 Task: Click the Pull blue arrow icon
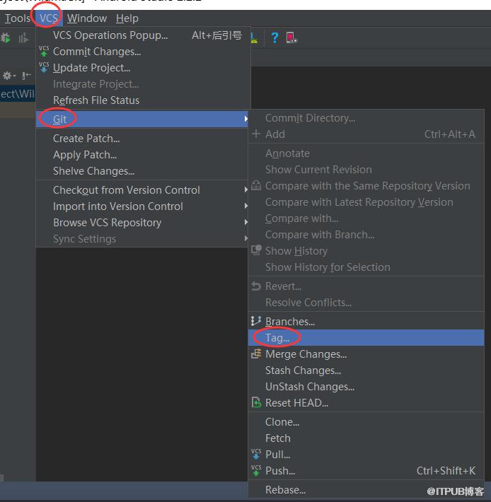[256, 454]
